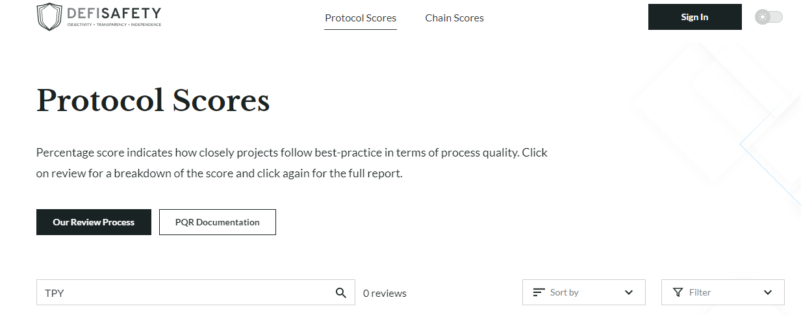Expand the Filter dropdown
Screen dimensions: 801x315
click(723, 292)
